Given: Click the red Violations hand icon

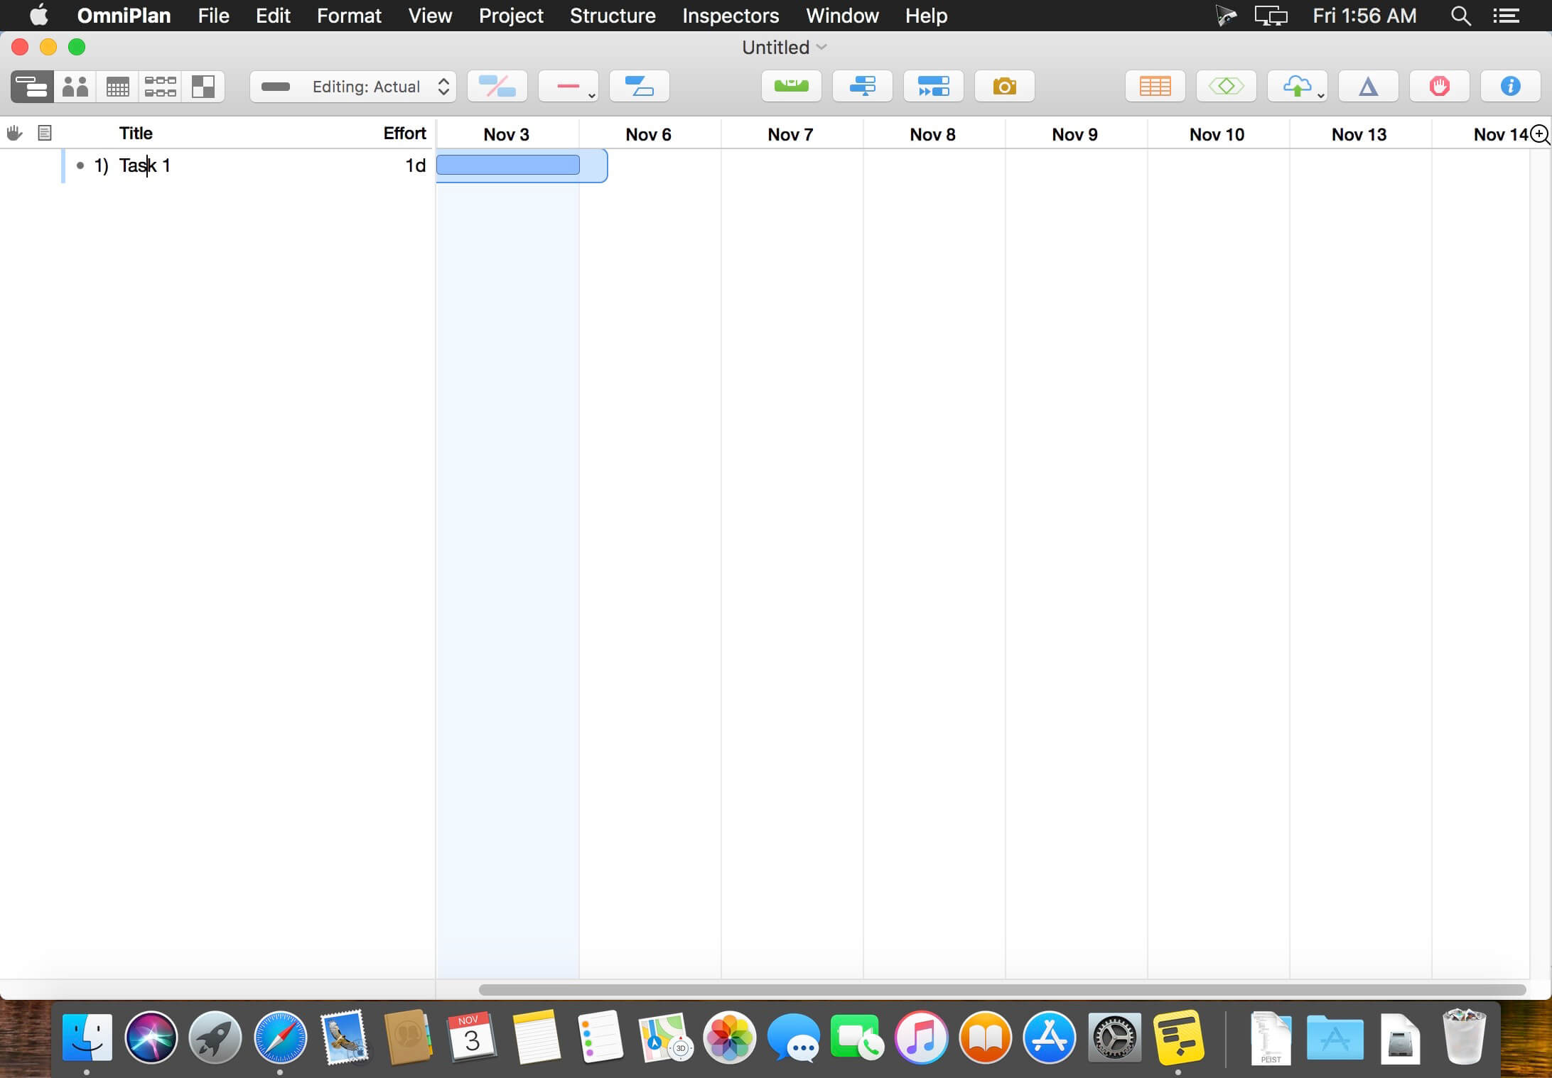Looking at the screenshot, I should [x=1439, y=87].
